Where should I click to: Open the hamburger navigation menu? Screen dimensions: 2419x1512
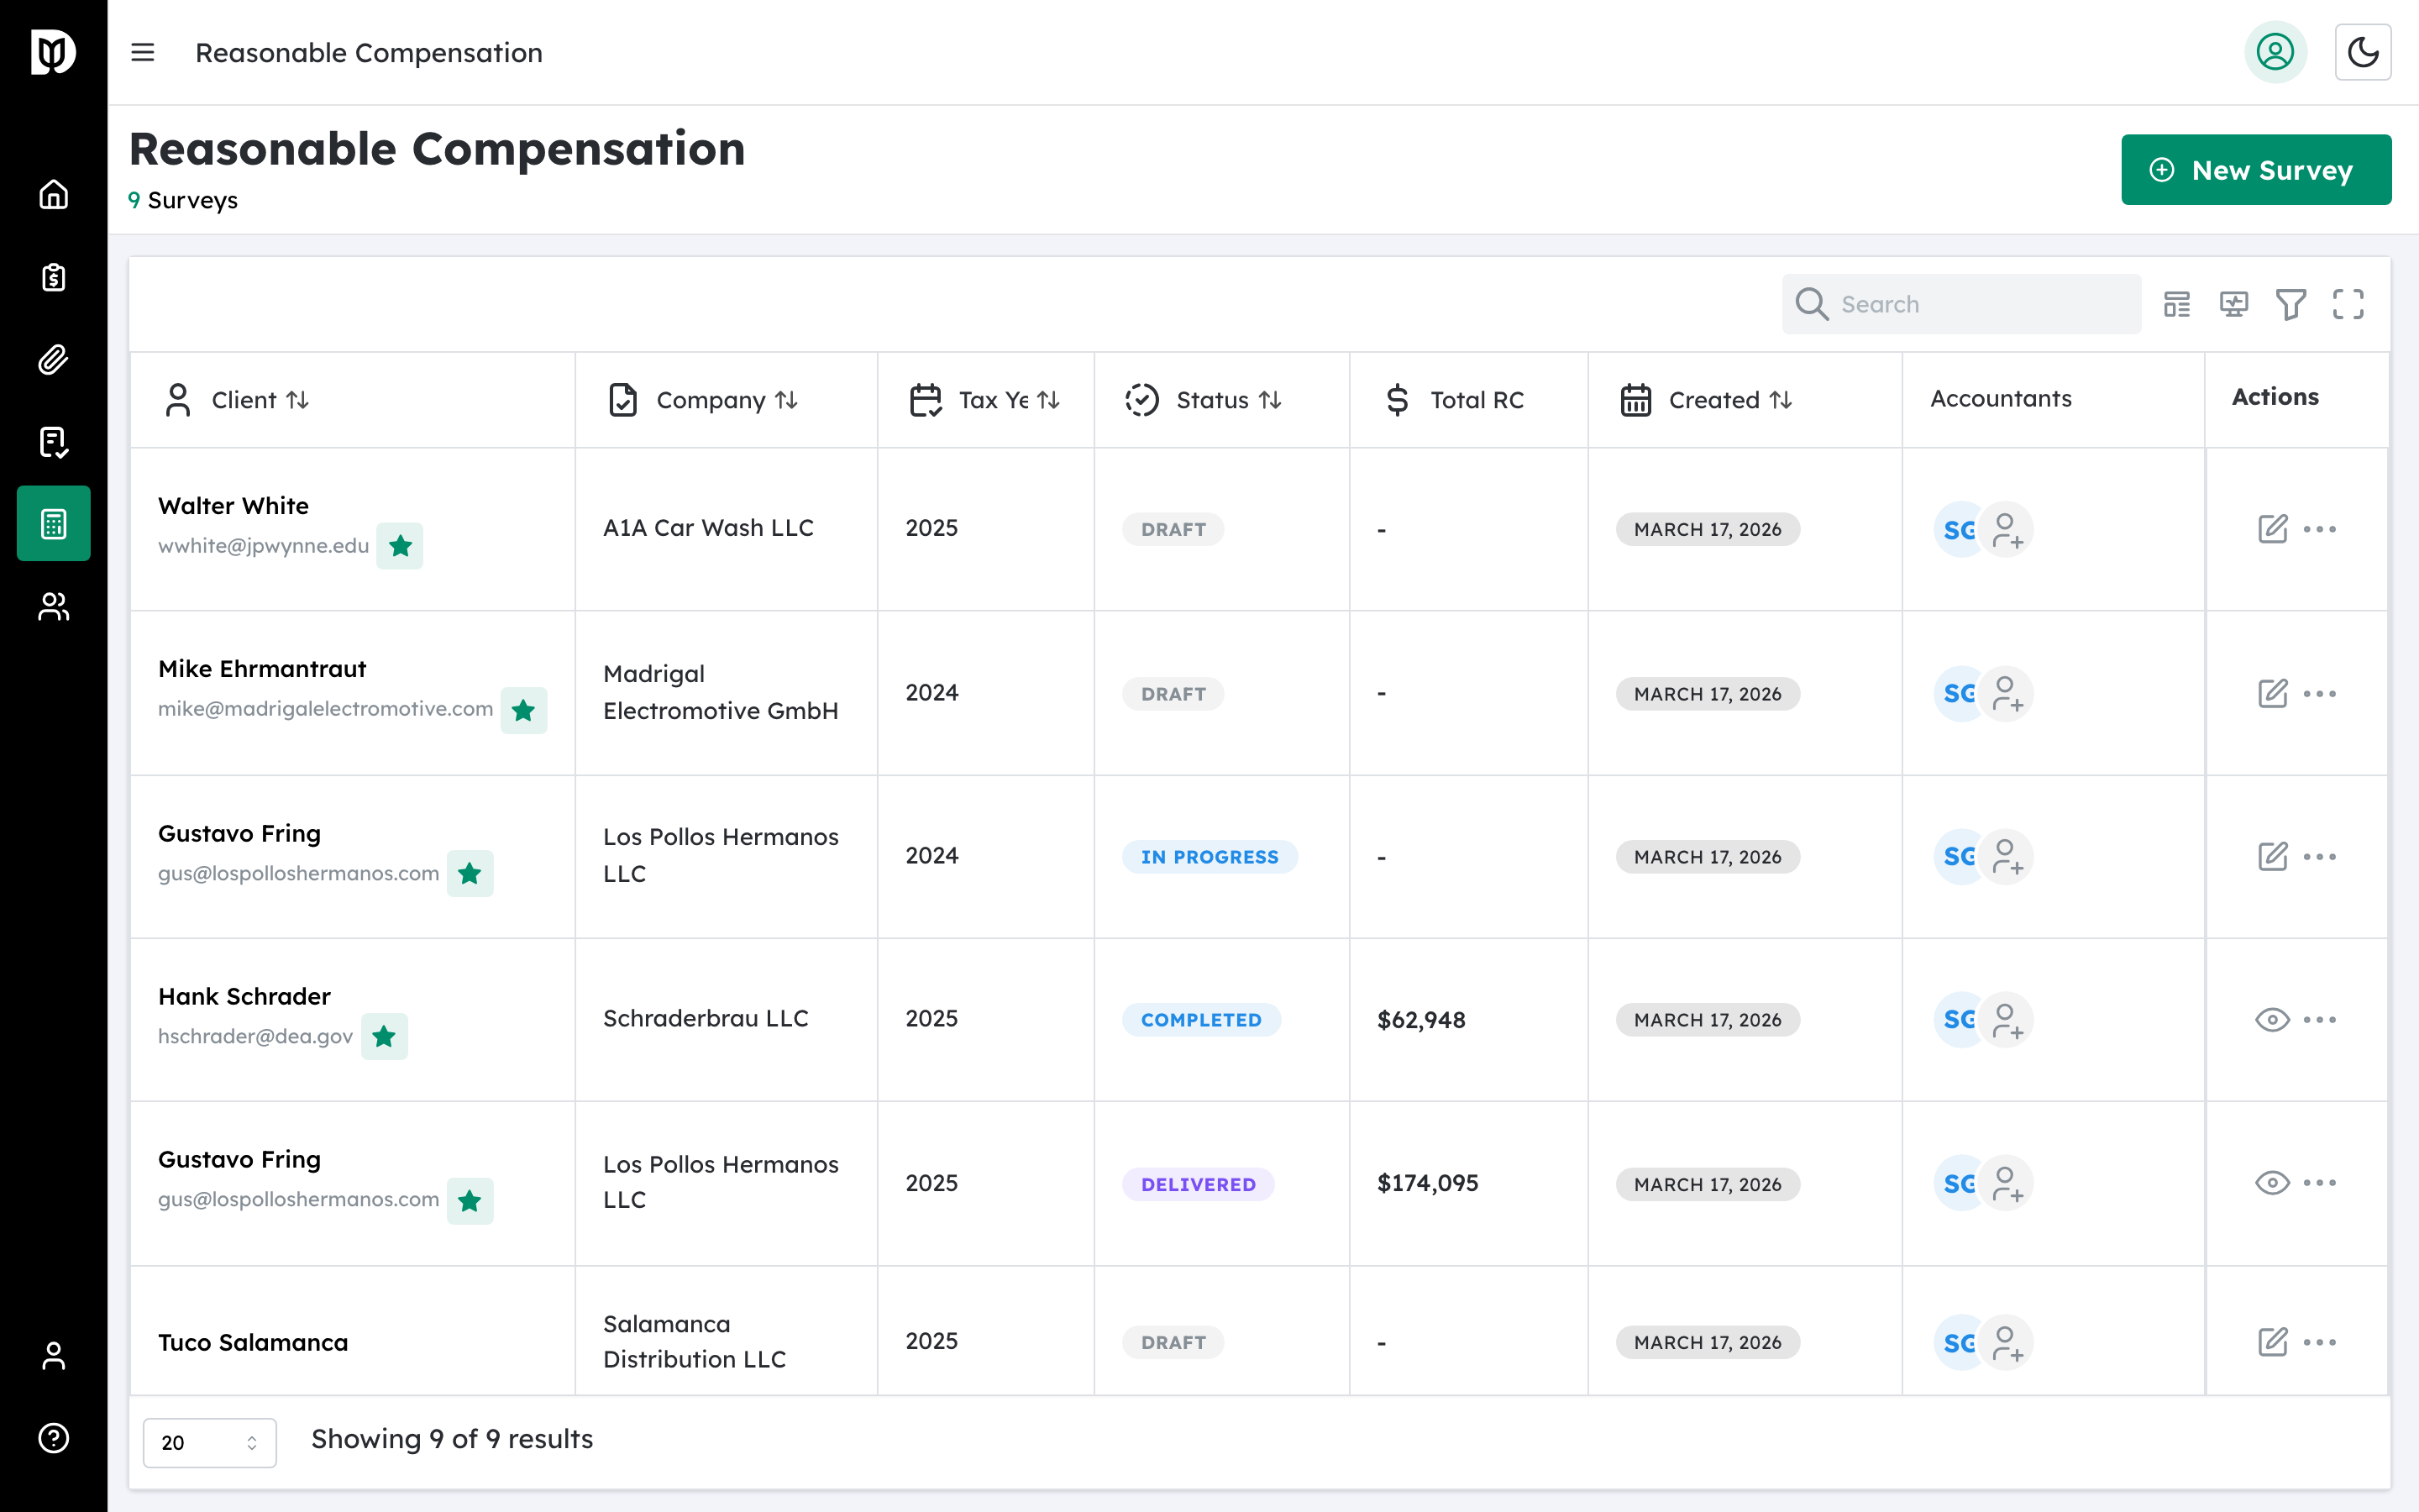(x=143, y=52)
